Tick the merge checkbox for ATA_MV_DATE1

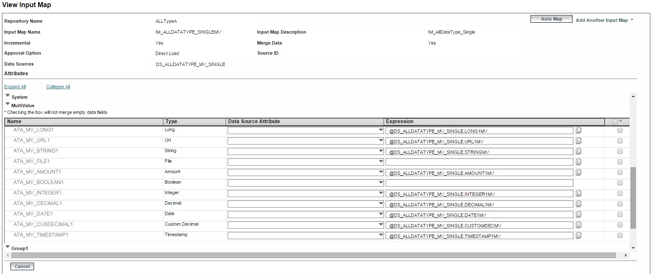click(x=620, y=214)
